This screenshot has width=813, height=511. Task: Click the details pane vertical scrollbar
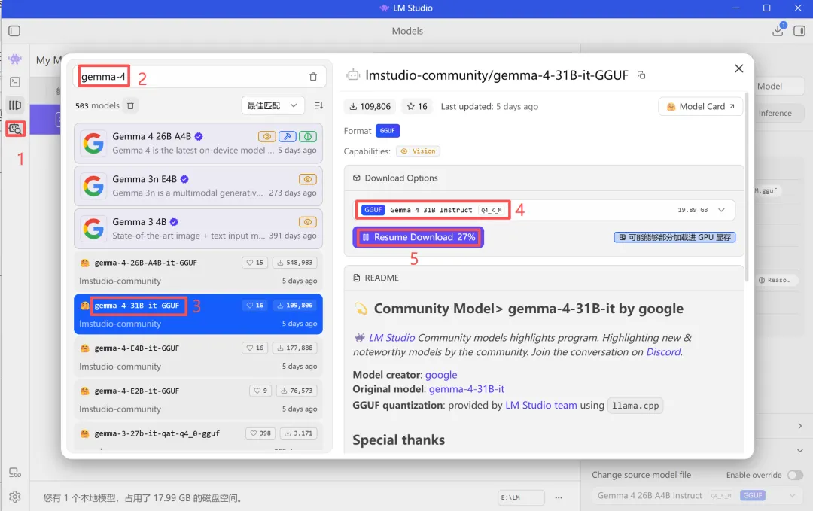747,187
